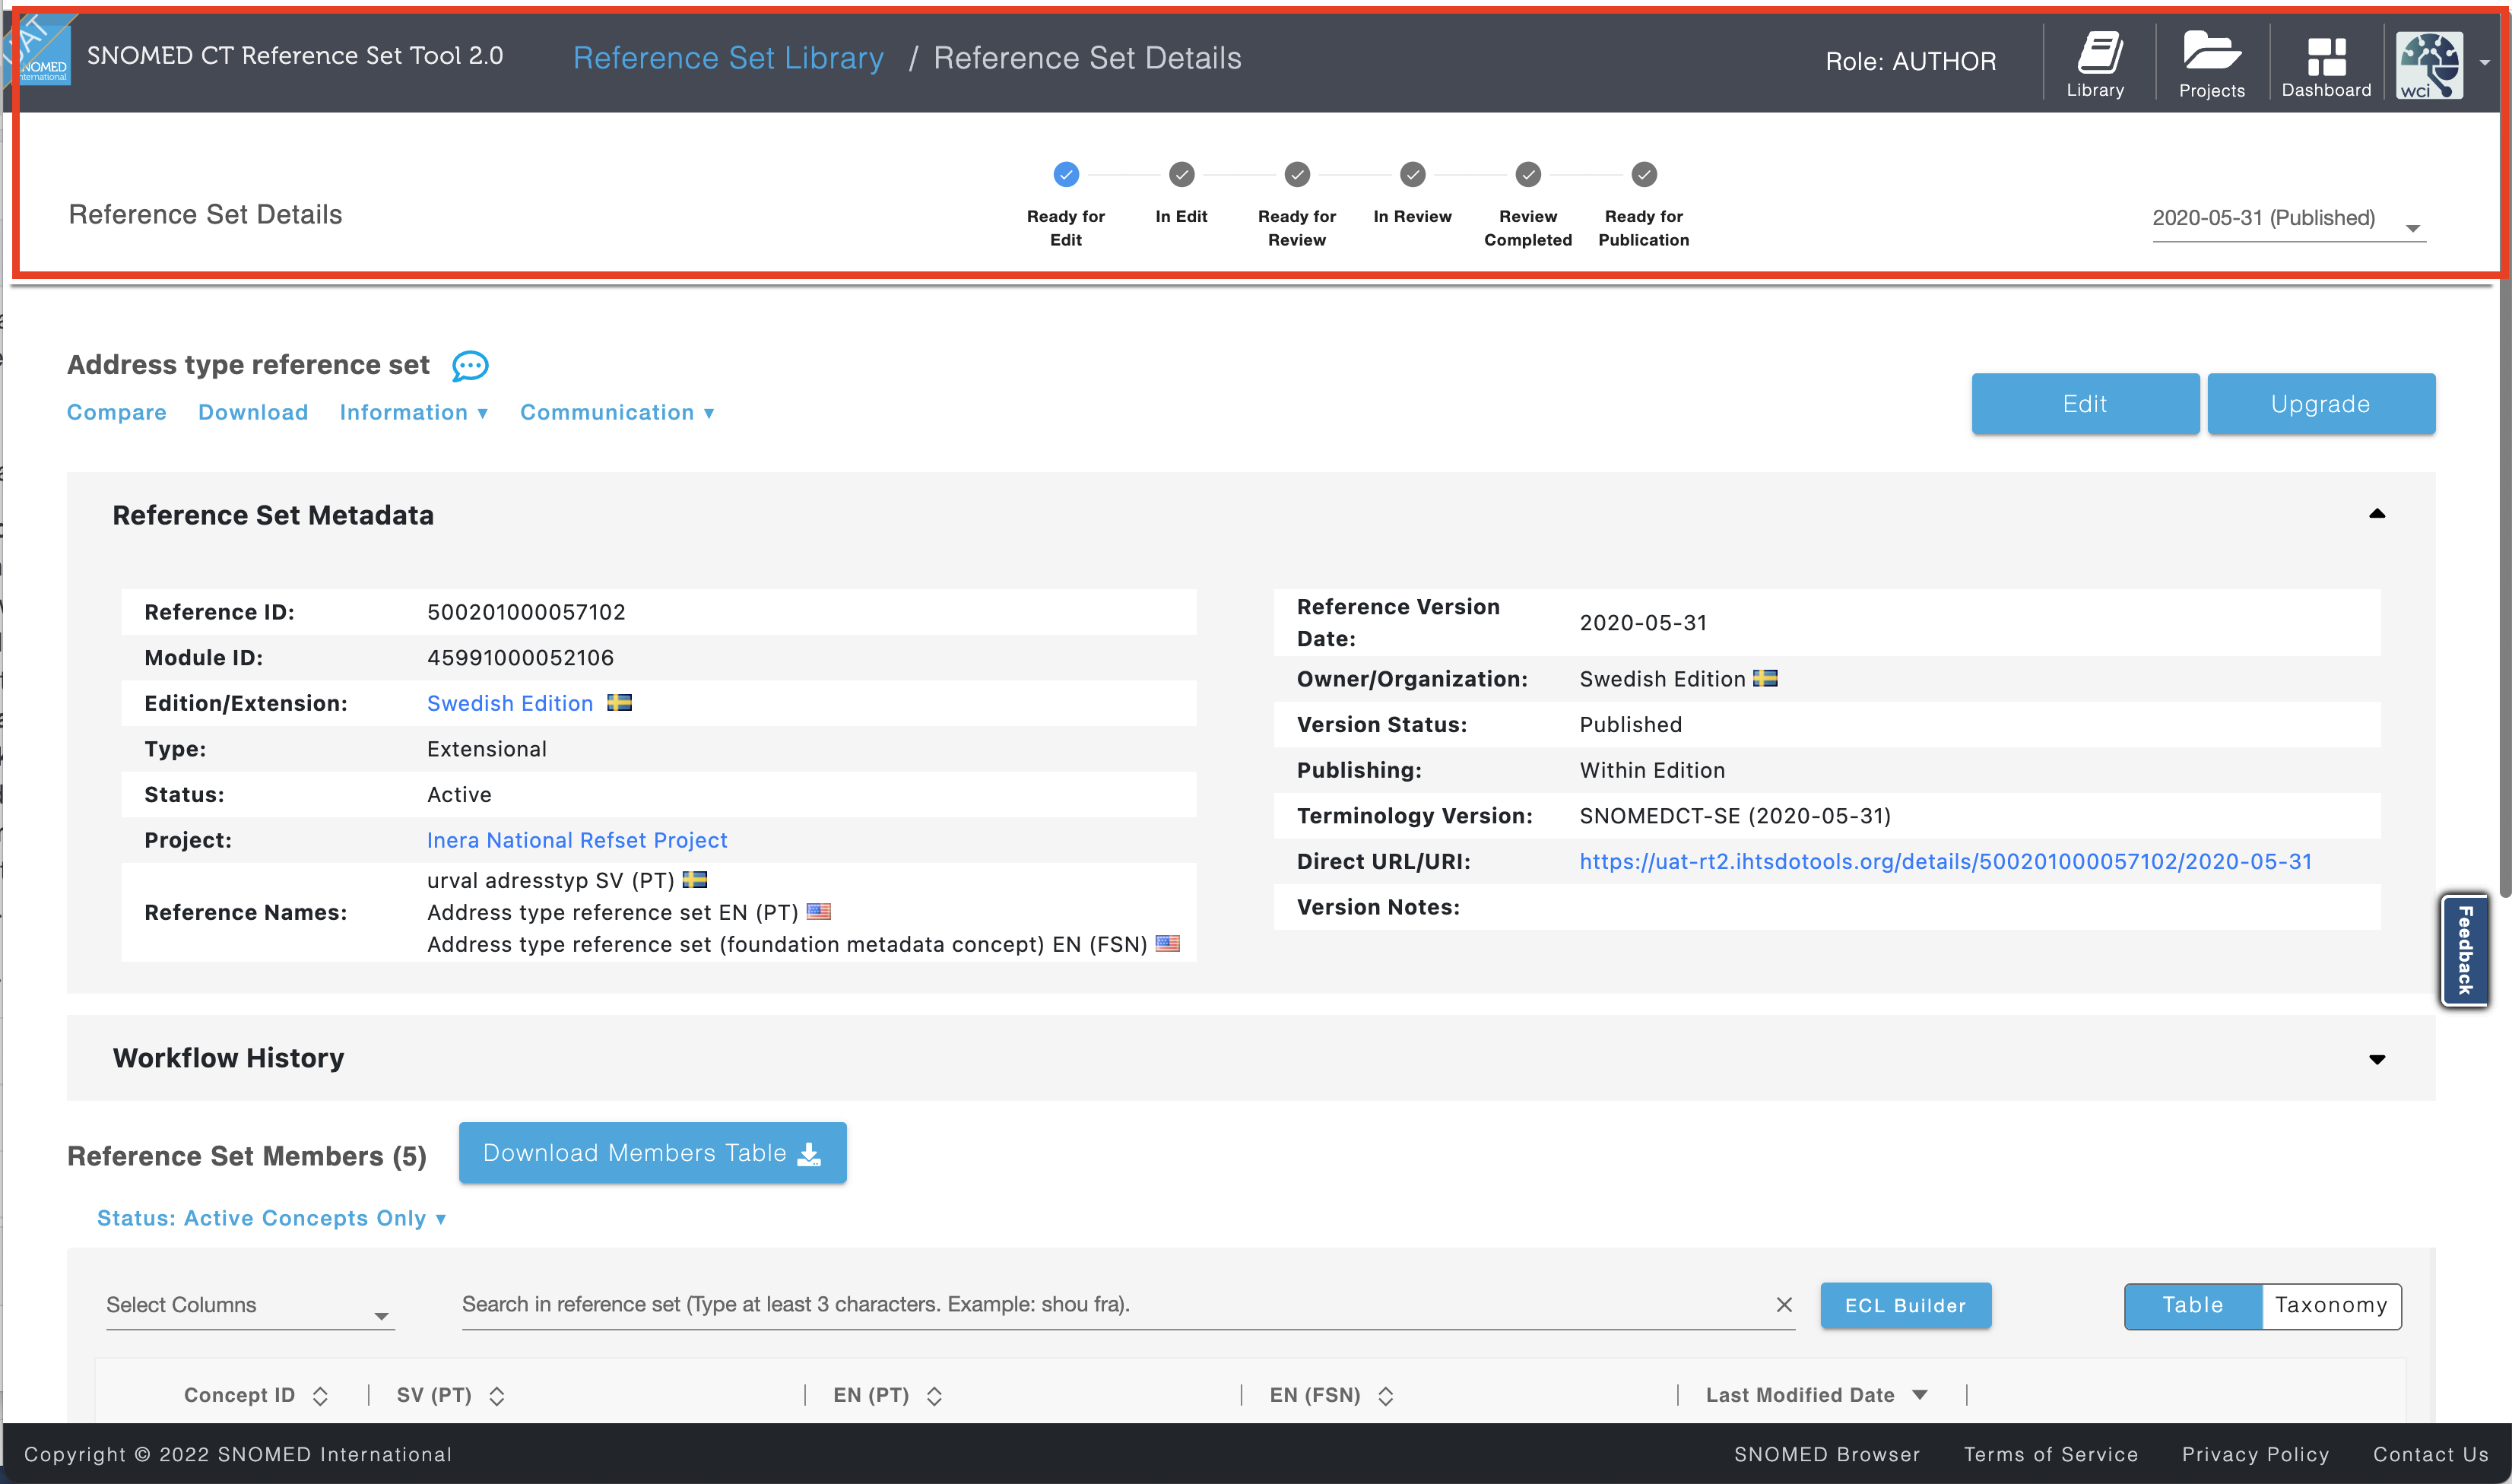
Task: Go to Reference Set Library breadcrumb
Action: click(x=728, y=58)
